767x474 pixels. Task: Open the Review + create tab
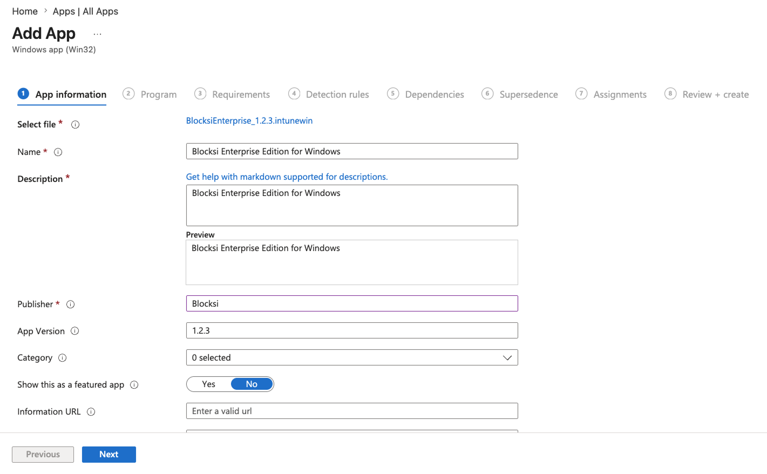point(707,94)
